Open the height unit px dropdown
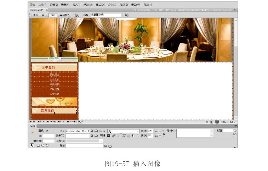The height and width of the screenshot is (171, 268). [x=158, y=136]
